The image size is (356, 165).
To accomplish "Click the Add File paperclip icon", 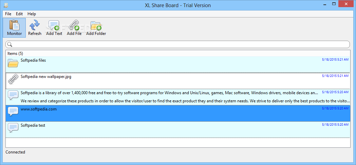I will pyautogui.click(x=74, y=25).
